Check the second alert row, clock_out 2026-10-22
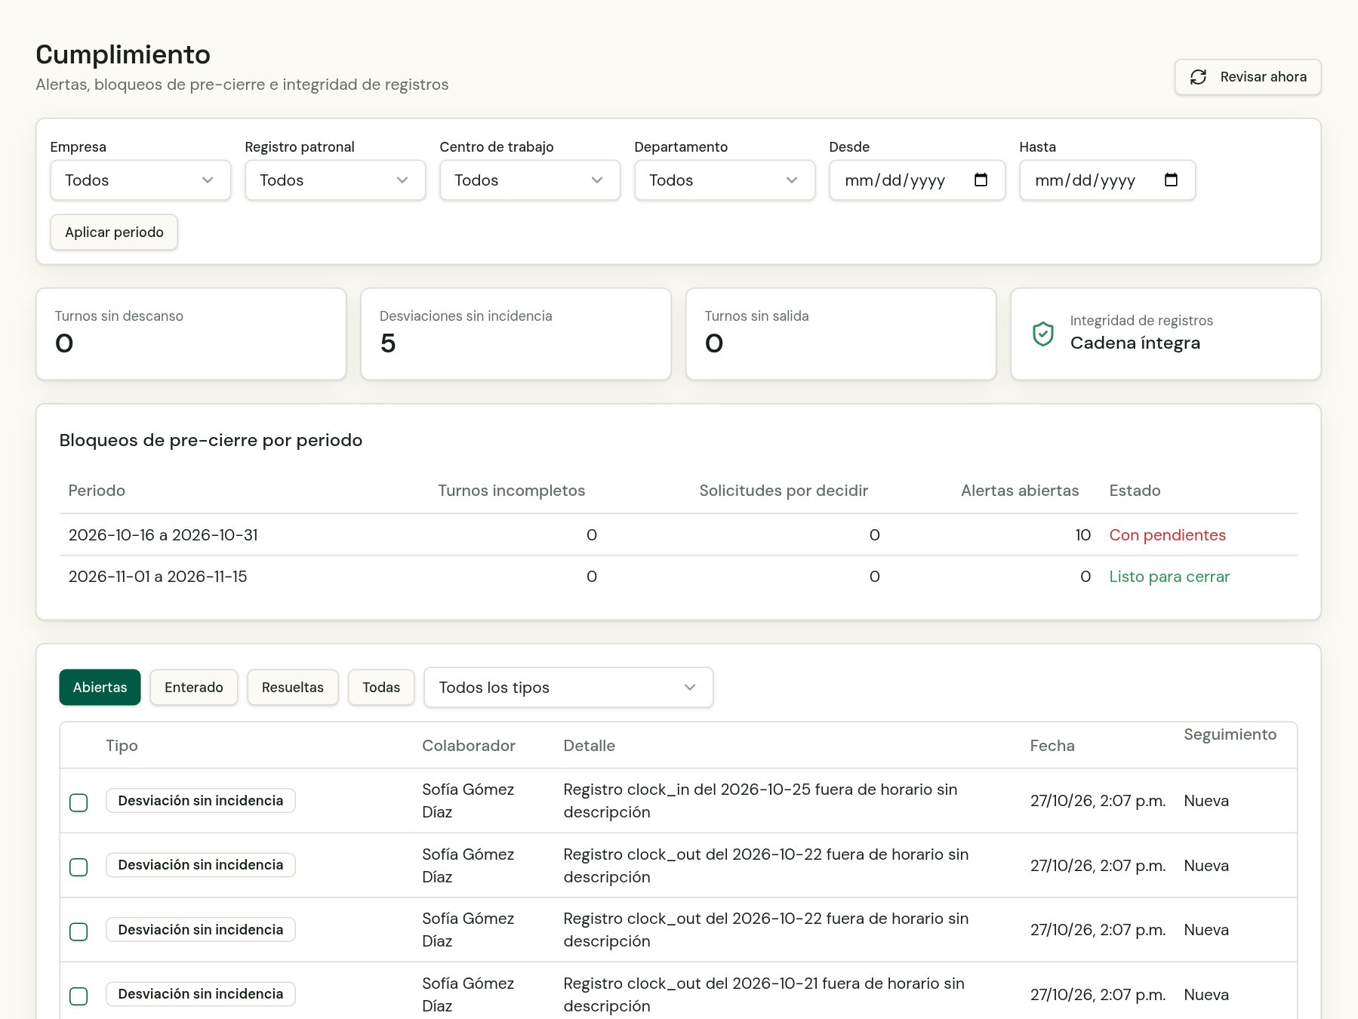This screenshot has height=1019, width=1358. pyautogui.click(x=79, y=867)
